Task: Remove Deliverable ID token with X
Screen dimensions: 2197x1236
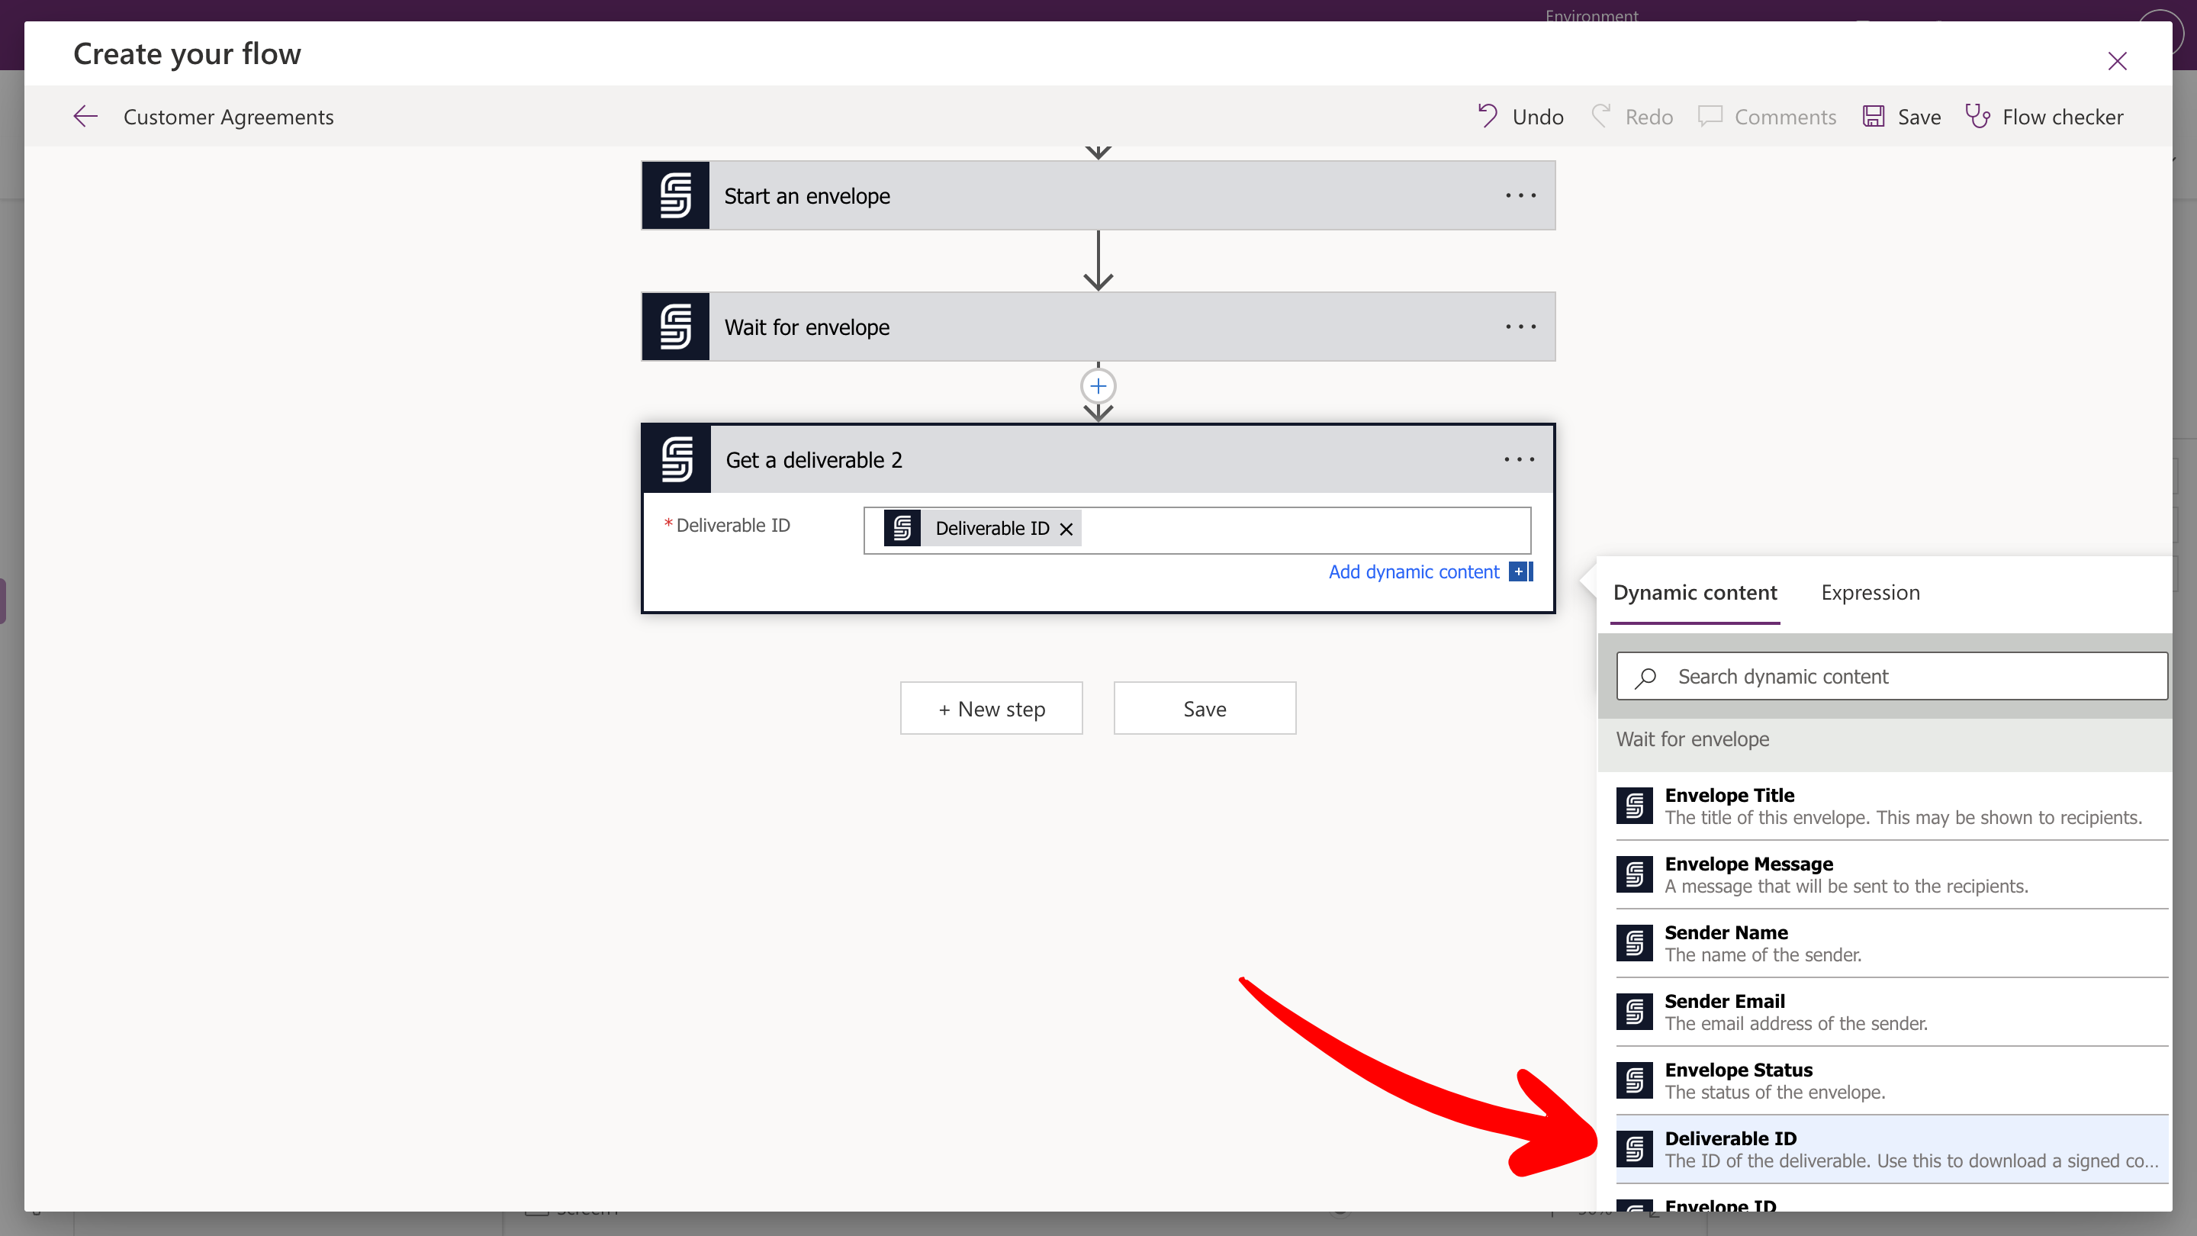Action: (x=1066, y=529)
